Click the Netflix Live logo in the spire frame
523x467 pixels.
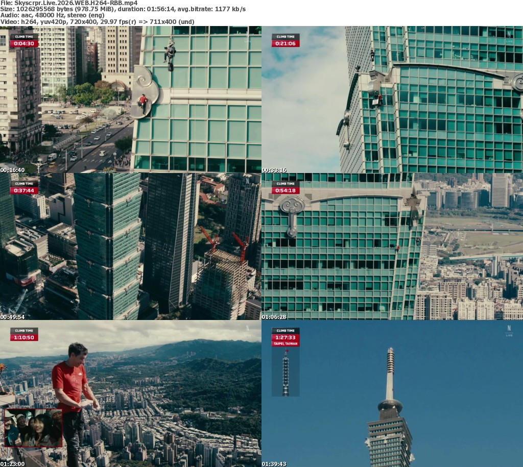pos(509,331)
